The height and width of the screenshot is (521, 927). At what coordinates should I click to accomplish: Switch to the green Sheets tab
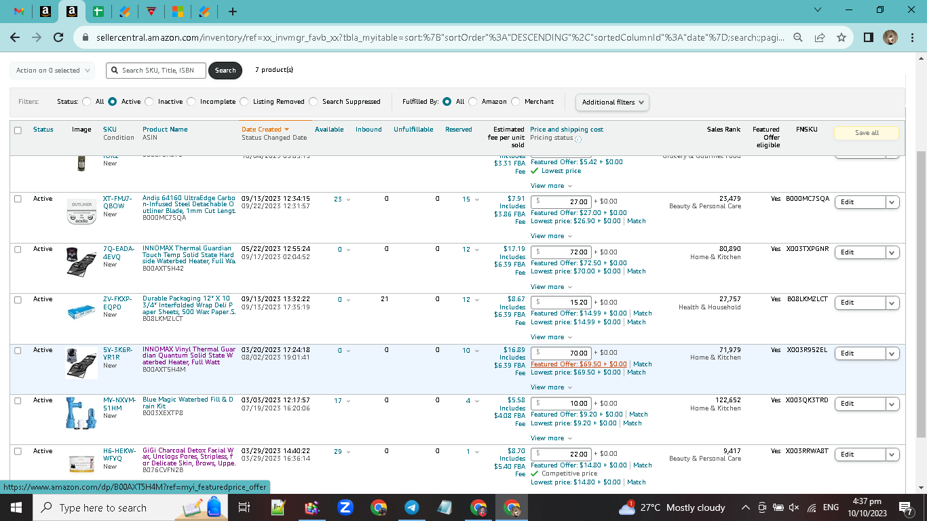pyautogui.click(x=98, y=12)
